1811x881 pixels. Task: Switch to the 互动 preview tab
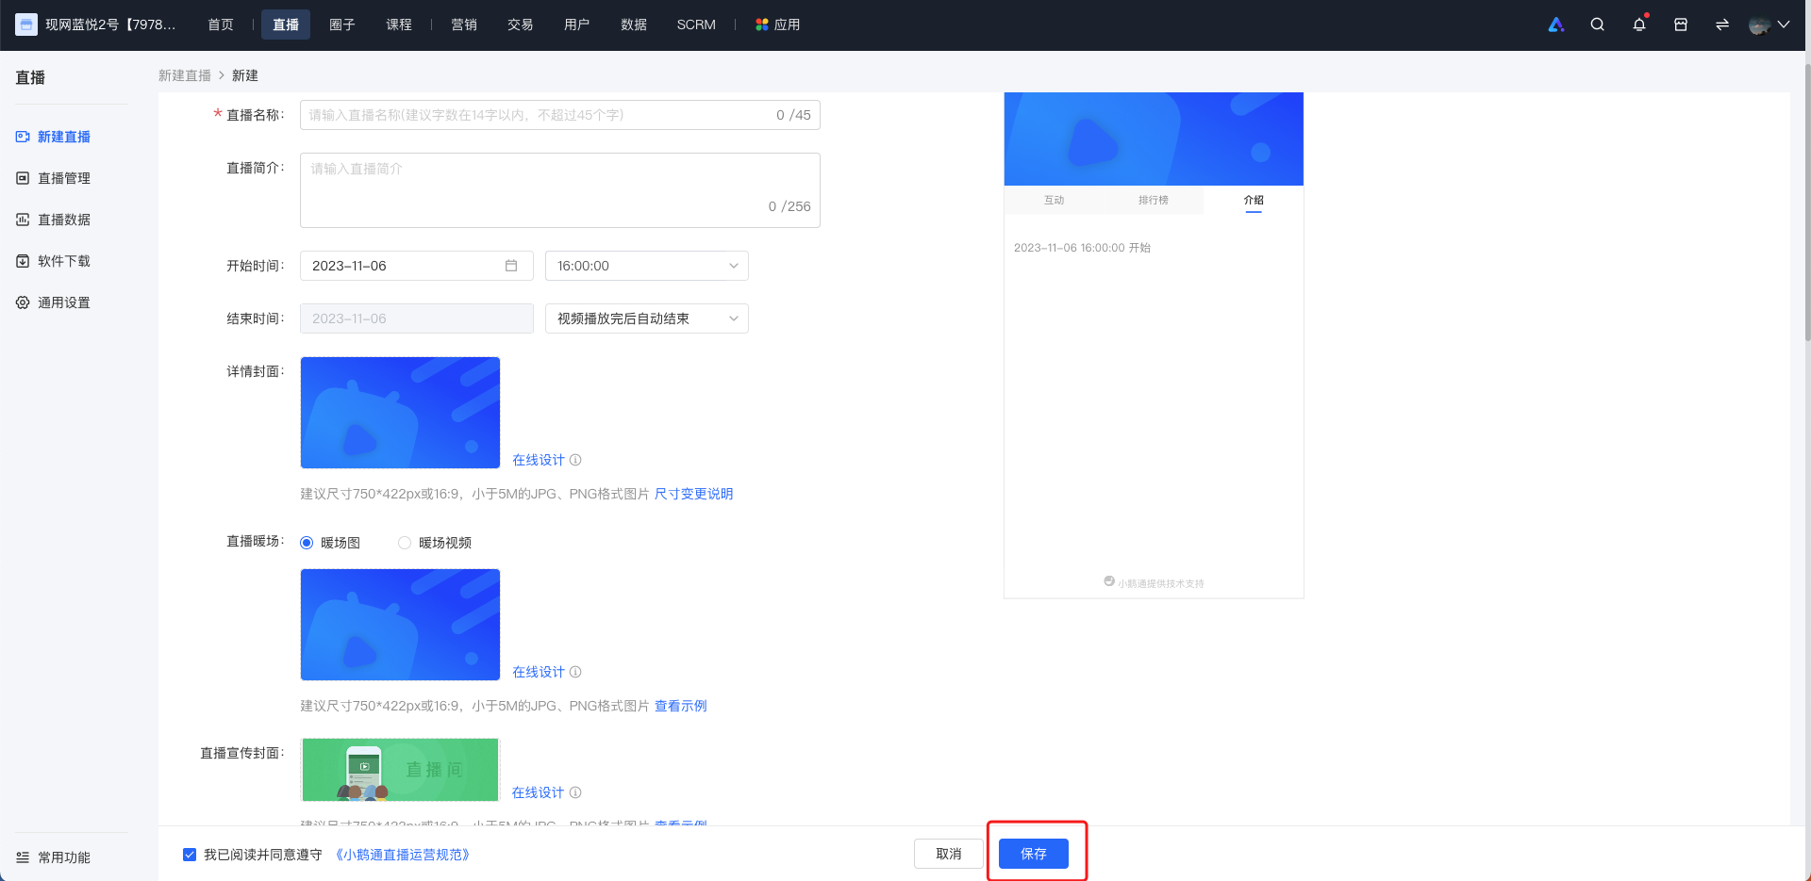click(1054, 200)
